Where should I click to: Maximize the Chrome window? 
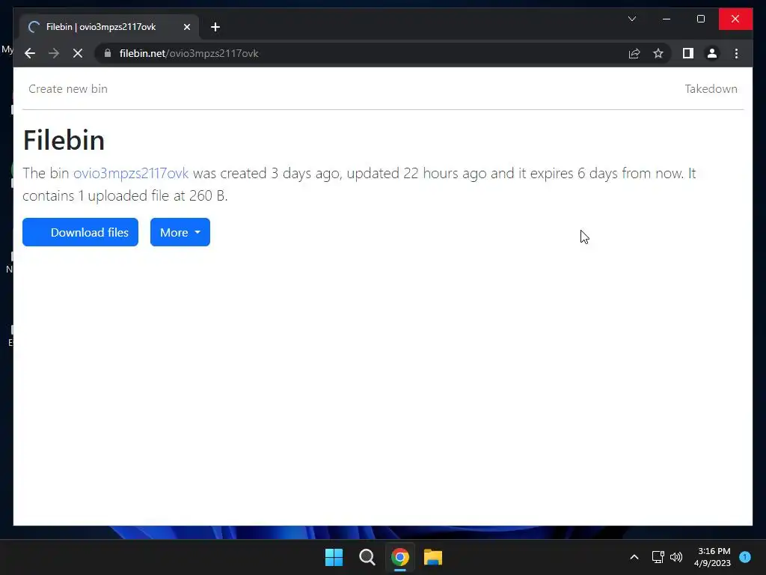click(700, 19)
